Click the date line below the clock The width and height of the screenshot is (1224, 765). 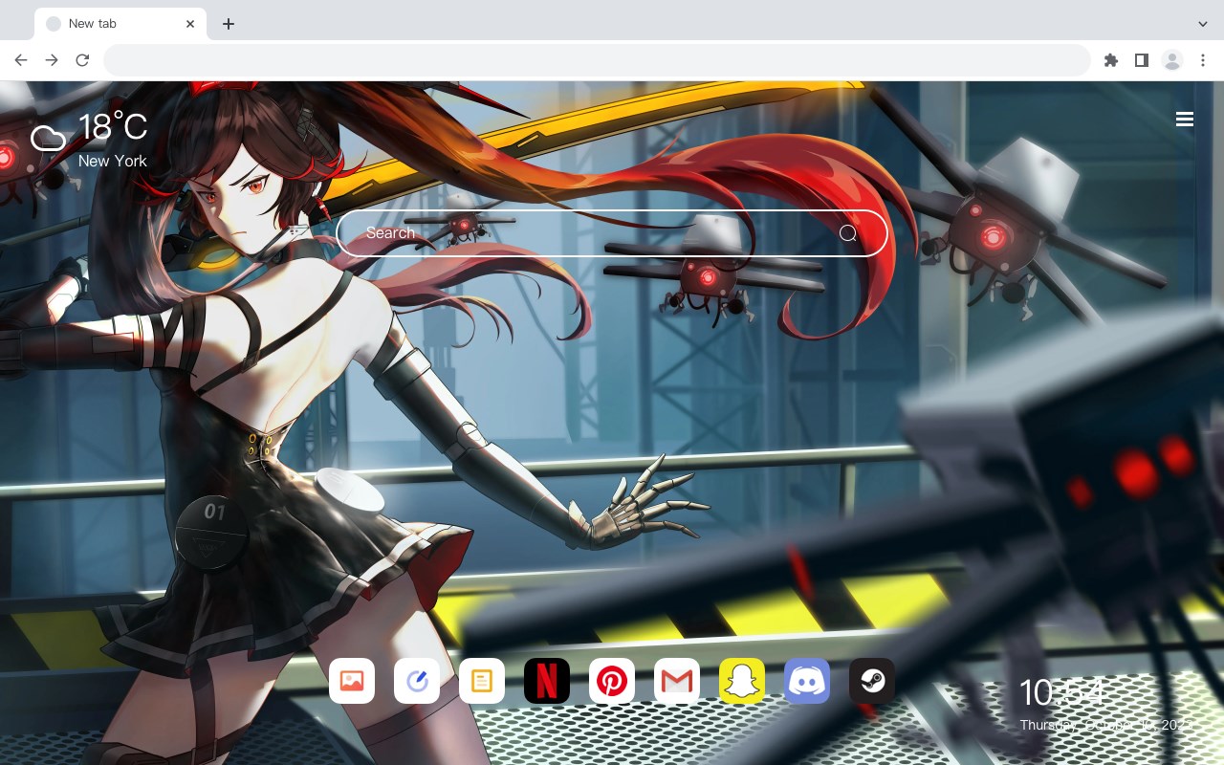click(1105, 725)
